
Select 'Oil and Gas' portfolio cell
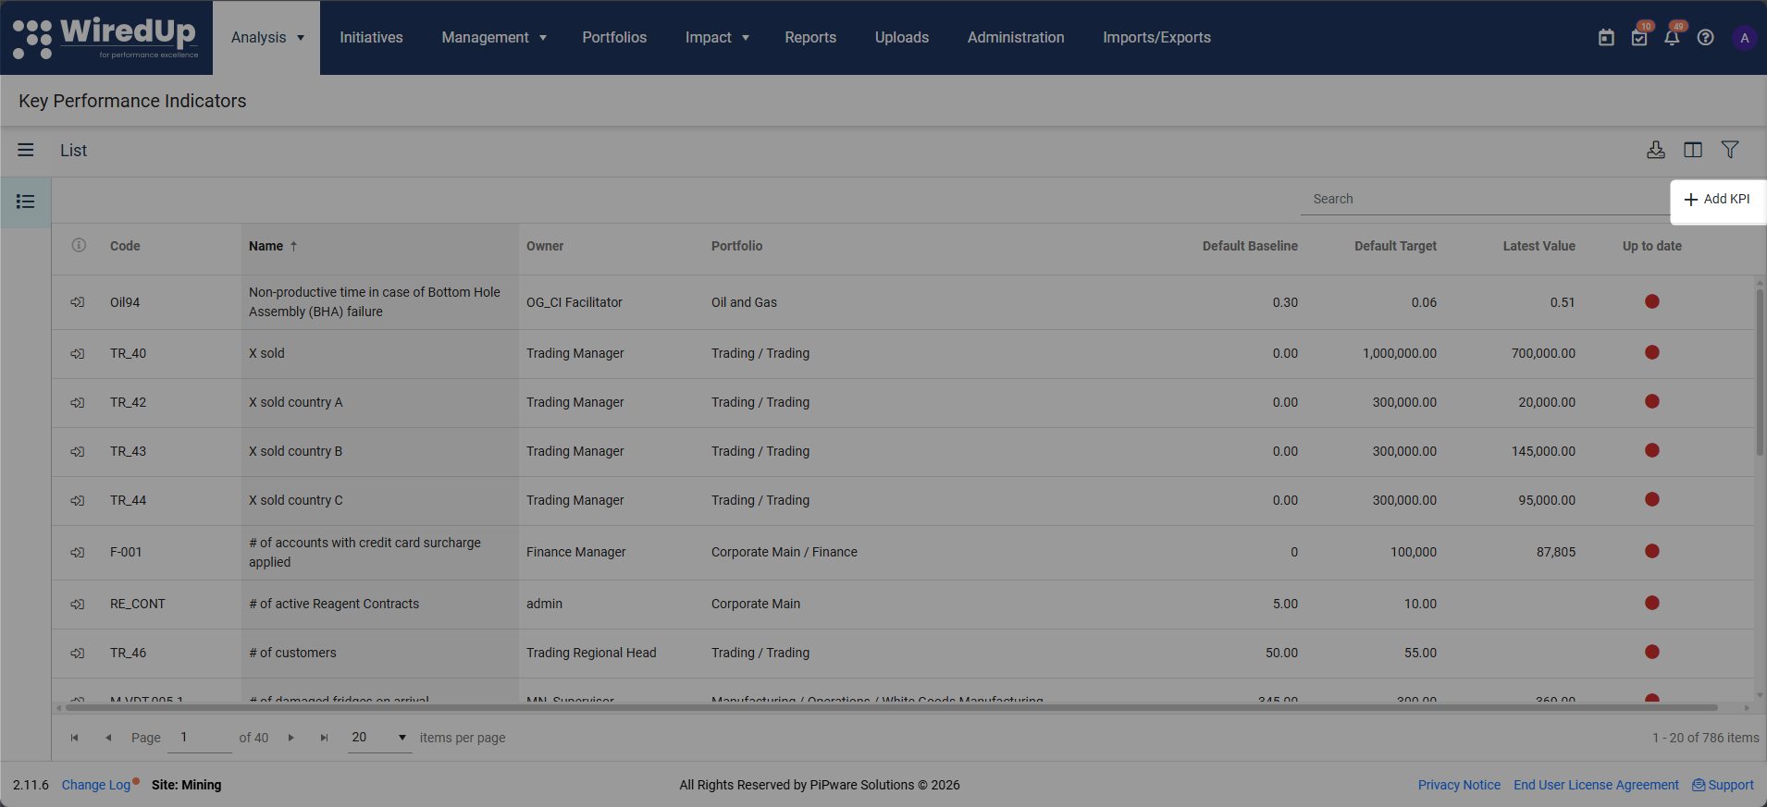(744, 302)
